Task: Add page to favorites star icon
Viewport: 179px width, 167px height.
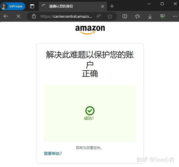Action: [x=110, y=16]
